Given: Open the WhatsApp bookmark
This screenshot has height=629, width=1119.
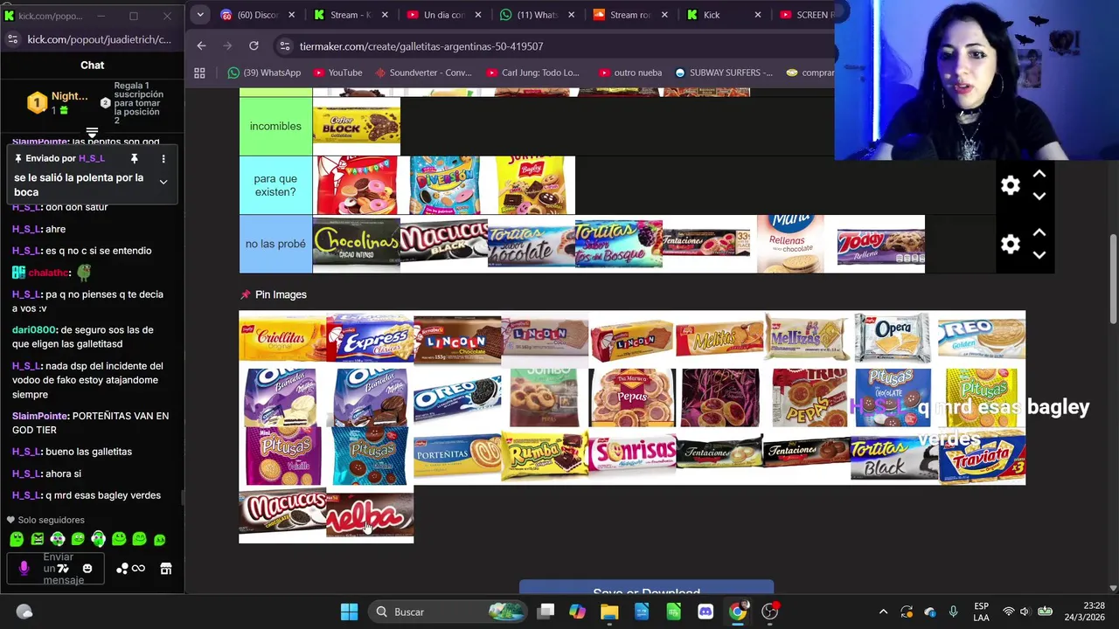Looking at the screenshot, I should click(x=263, y=73).
